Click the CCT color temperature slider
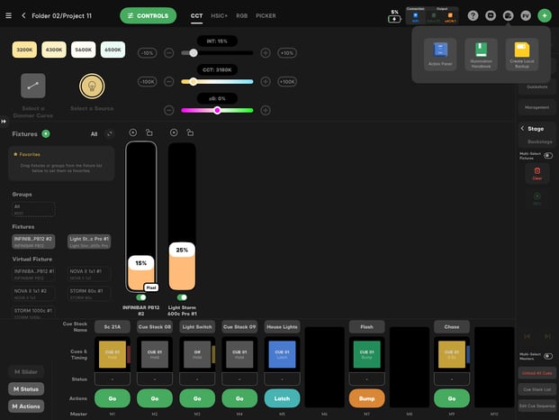Viewport: 559px width, 420px height. pos(217,82)
